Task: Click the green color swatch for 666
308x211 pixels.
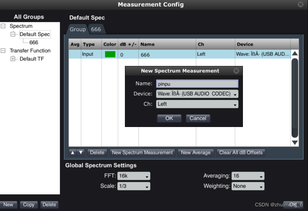Action: (110, 54)
